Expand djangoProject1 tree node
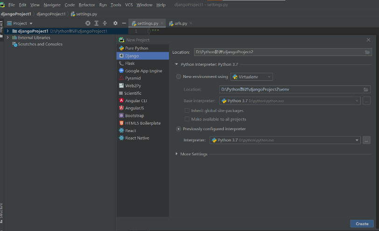The height and width of the screenshot is (231, 379). [x=7, y=31]
